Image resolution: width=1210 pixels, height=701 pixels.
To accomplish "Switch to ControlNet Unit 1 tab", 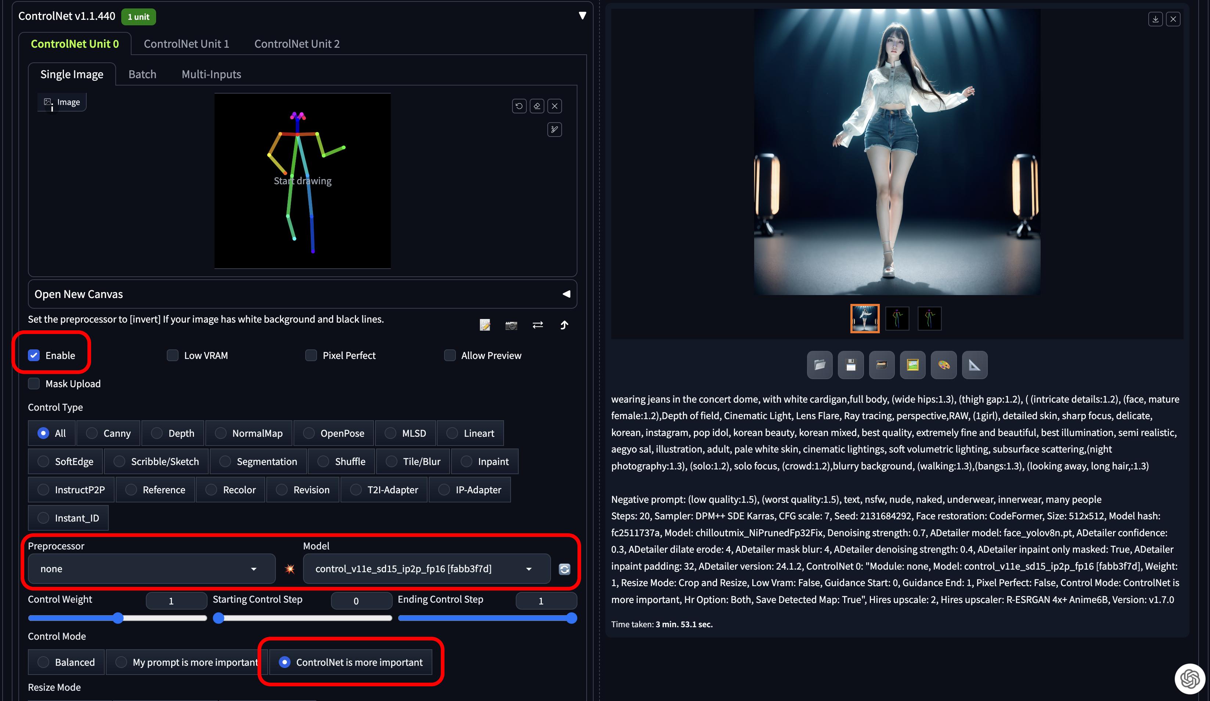I will pyautogui.click(x=186, y=44).
